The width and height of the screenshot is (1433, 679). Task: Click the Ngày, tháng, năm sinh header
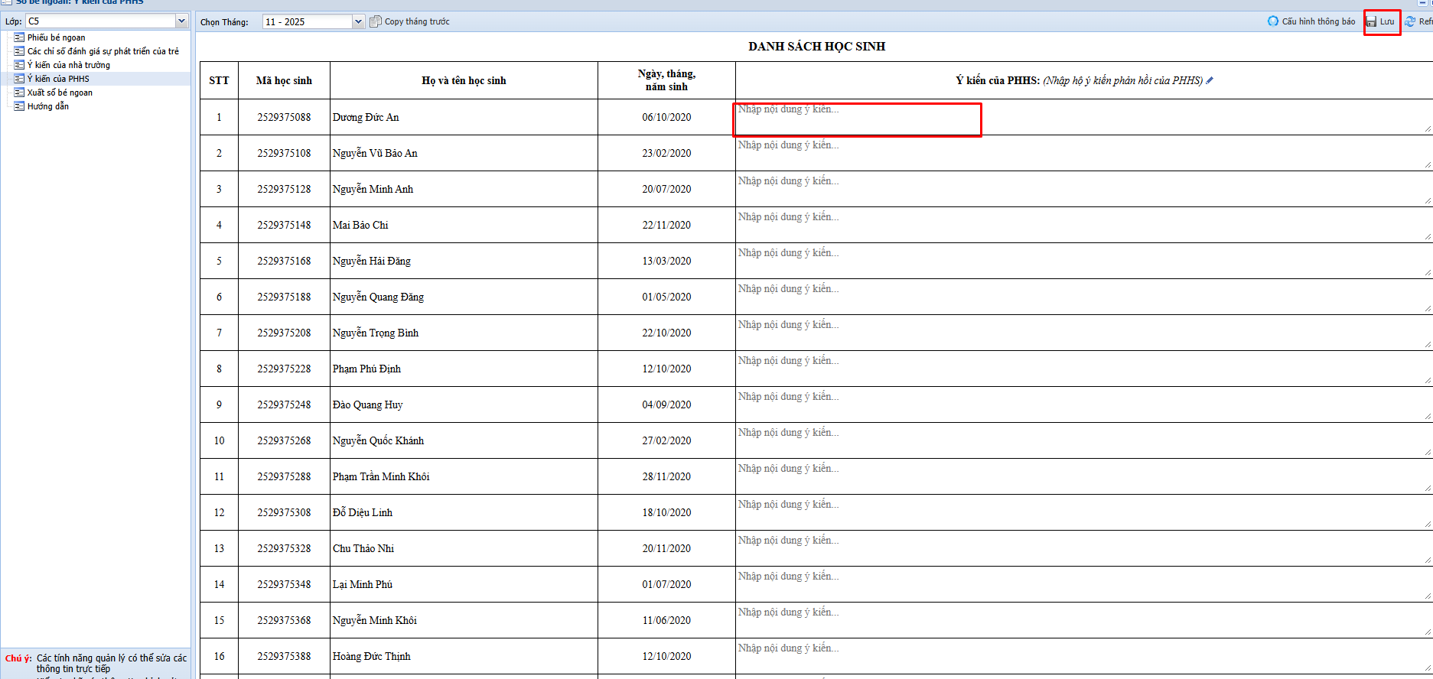pyautogui.click(x=666, y=80)
